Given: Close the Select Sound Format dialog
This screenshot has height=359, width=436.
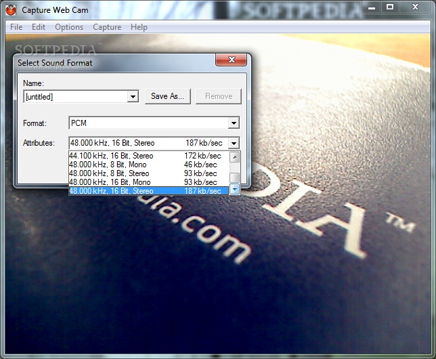Looking at the screenshot, I should pyautogui.click(x=231, y=60).
